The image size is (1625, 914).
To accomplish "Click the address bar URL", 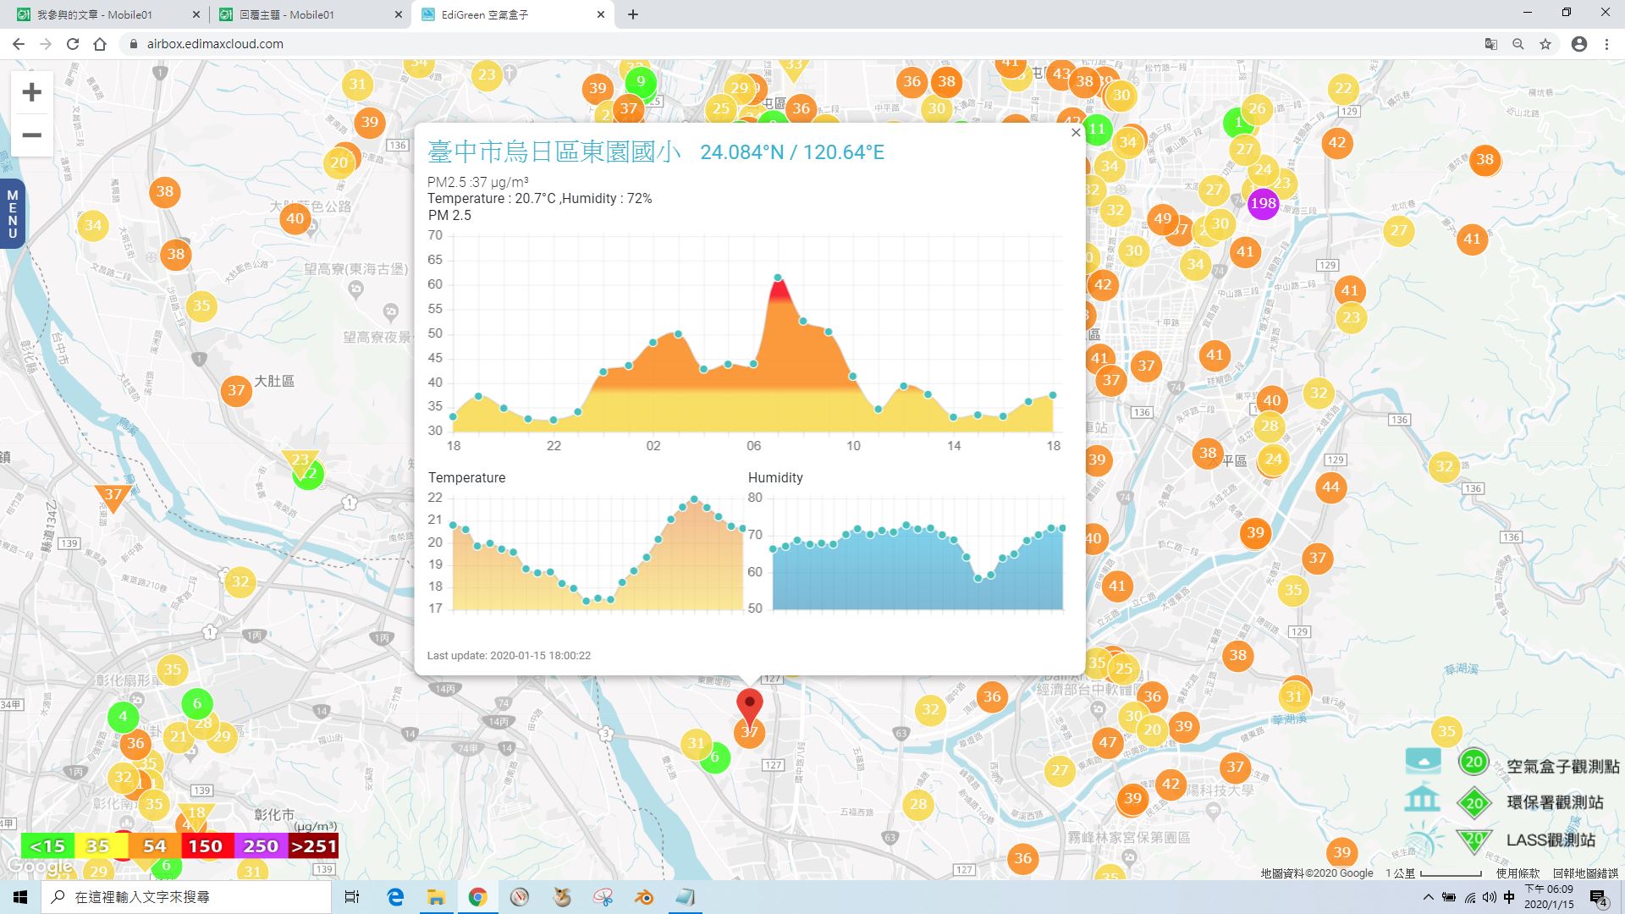I will (x=215, y=44).
